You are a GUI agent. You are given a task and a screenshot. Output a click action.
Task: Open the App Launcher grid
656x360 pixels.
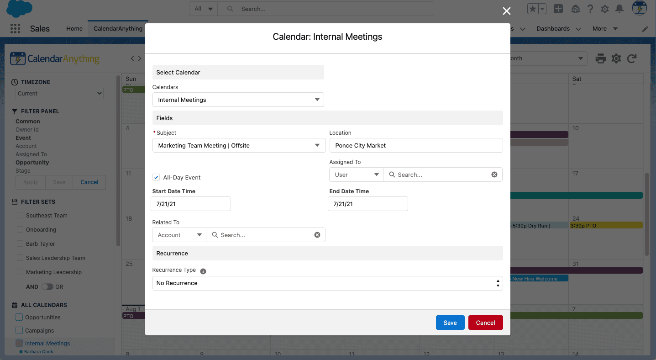15,28
